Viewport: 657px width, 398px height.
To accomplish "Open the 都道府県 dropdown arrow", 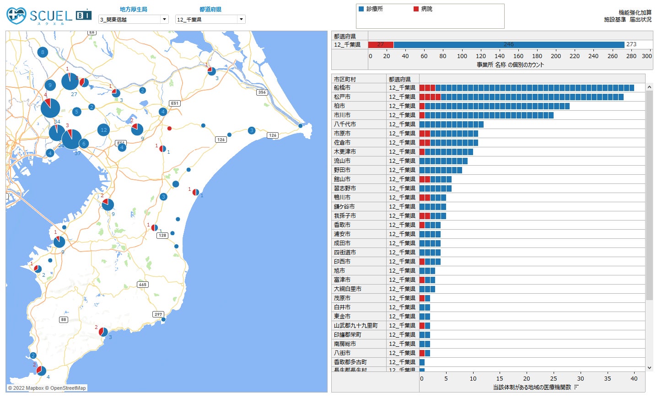I will tap(241, 19).
